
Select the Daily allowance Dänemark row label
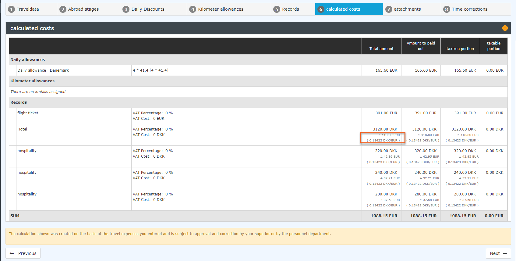43,70
